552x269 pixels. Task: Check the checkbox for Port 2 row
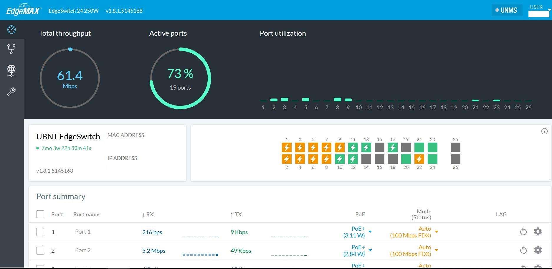click(40, 251)
